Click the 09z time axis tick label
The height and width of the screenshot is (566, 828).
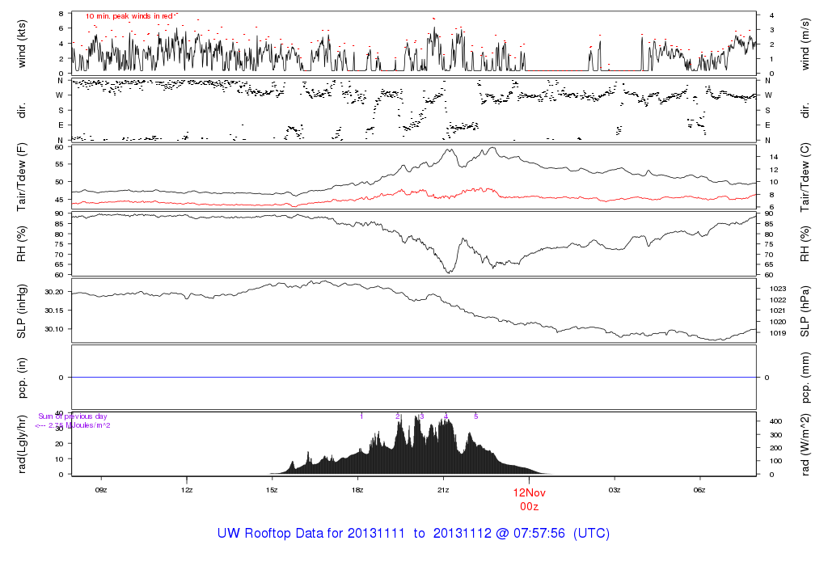tap(101, 490)
